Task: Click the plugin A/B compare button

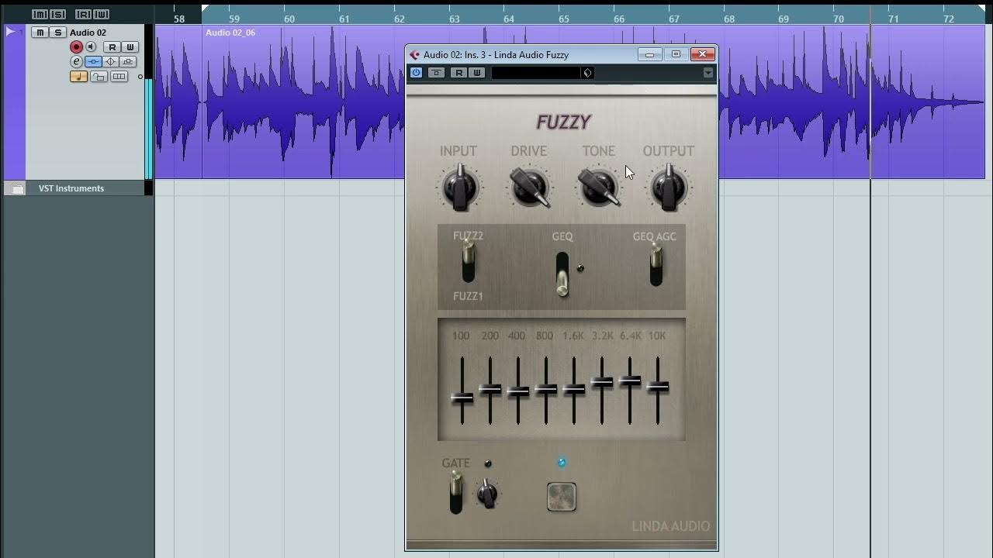Action: pos(437,73)
